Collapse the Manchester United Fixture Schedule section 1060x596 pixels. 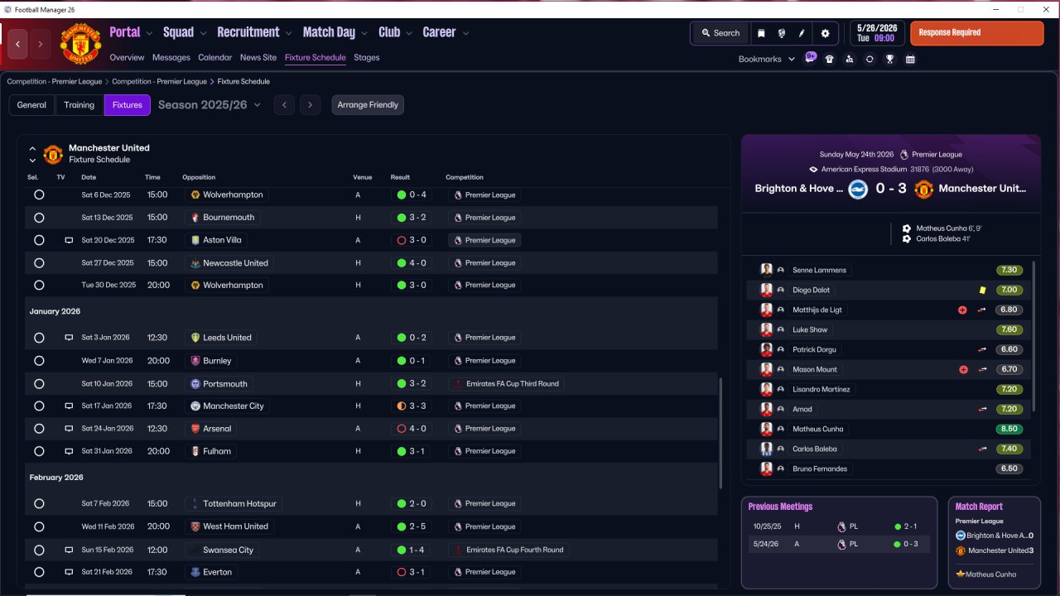click(32, 148)
